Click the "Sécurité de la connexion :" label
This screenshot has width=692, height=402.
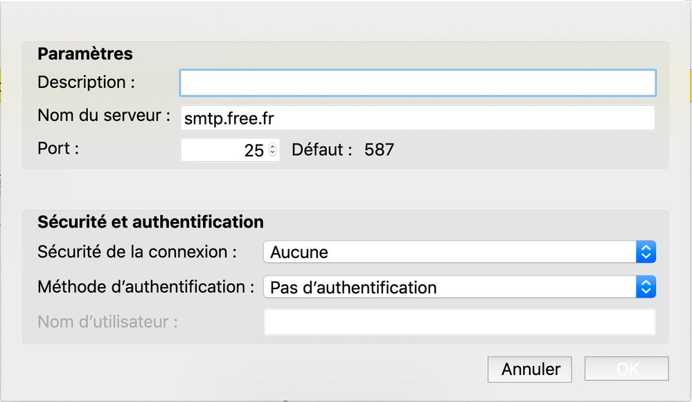click(x=137, y=252)
